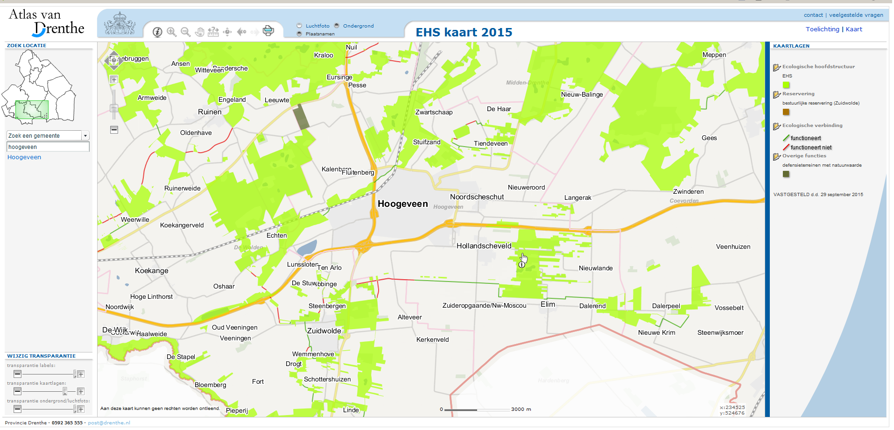Click the full extent recenter tool

coord(227,32)
